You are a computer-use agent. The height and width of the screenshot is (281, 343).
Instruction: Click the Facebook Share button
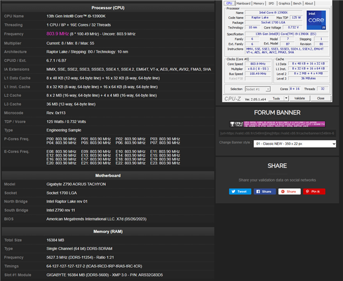(x=265, y=191)
